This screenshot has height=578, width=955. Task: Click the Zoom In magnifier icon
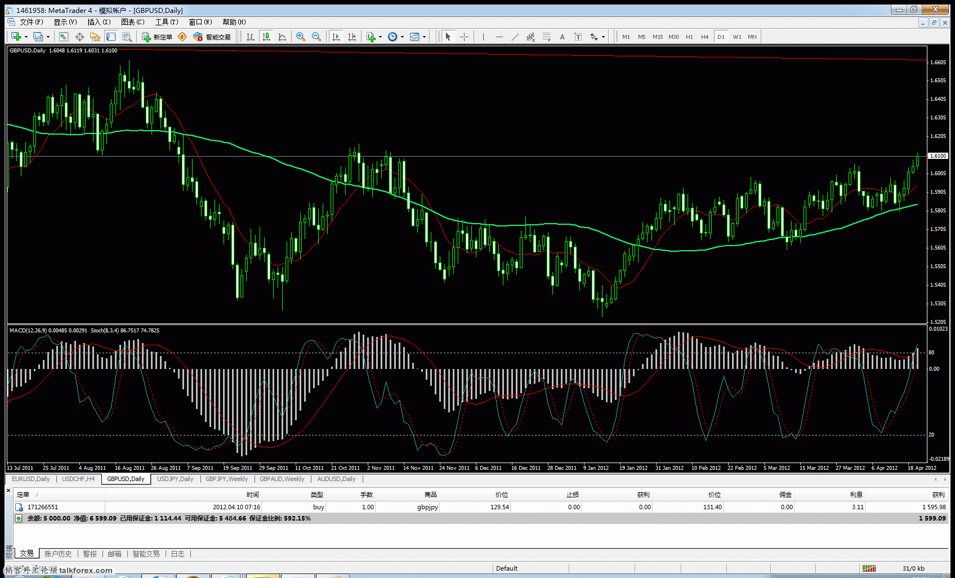301,37
